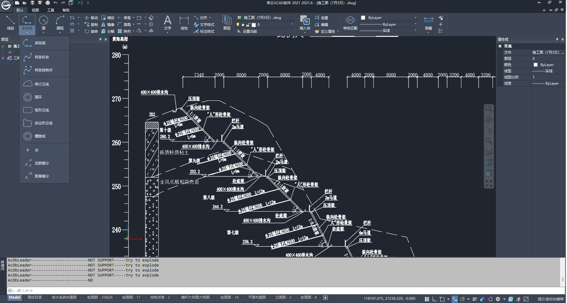Click the command history scrollbar
The image size is (567, 303).
point(563,272)
